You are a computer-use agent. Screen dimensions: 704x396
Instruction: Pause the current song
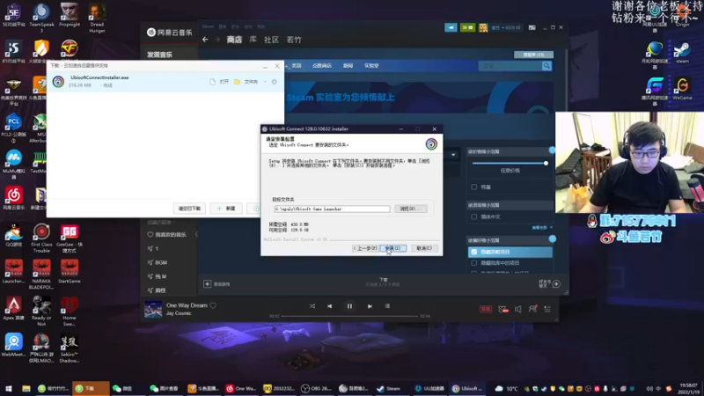coord(349,306)
